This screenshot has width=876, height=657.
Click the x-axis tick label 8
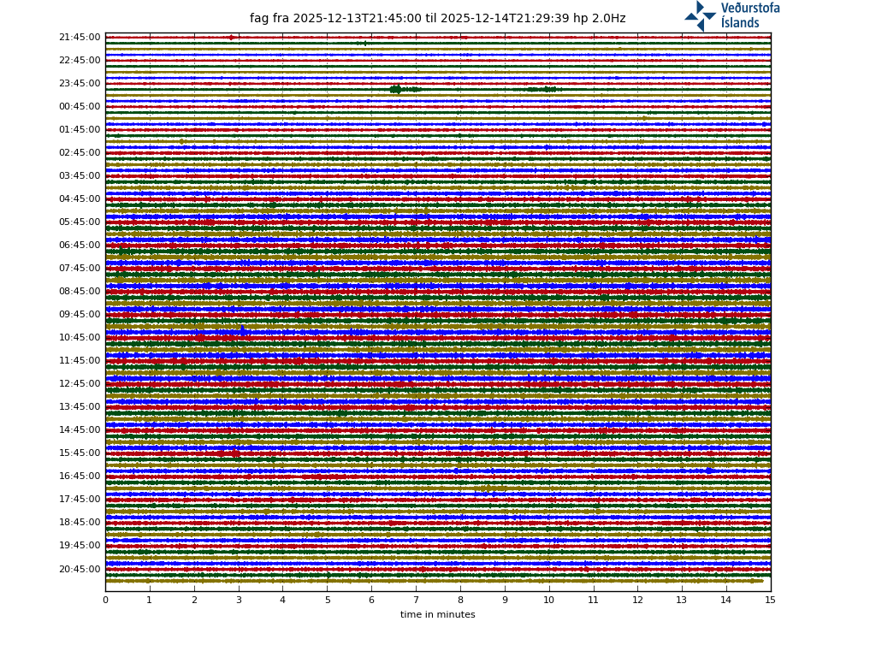coord(460,600)
